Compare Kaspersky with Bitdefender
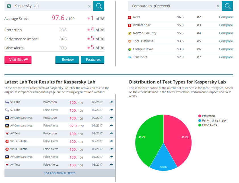 (226, 25)
